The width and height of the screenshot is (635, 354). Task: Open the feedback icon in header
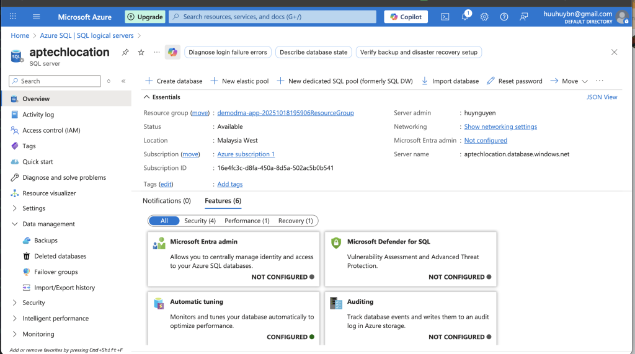524,17
